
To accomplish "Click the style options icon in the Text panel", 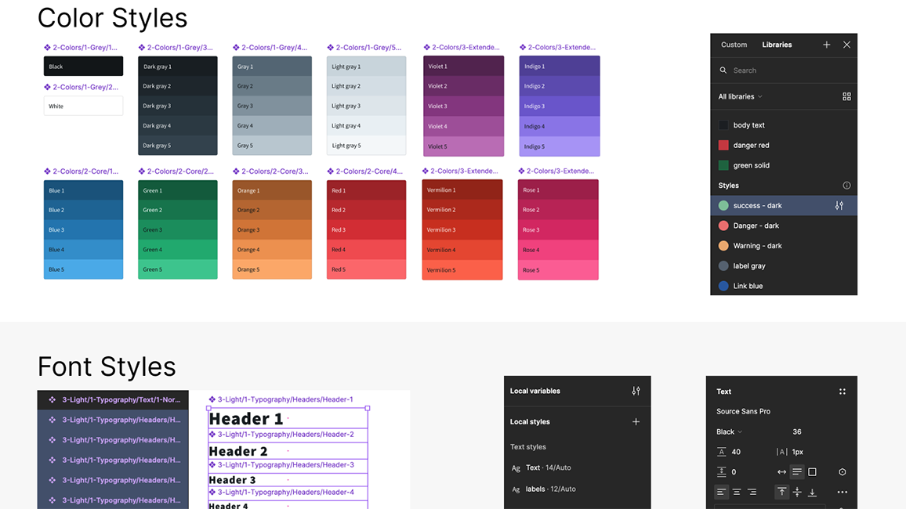I will coord(843,392).
